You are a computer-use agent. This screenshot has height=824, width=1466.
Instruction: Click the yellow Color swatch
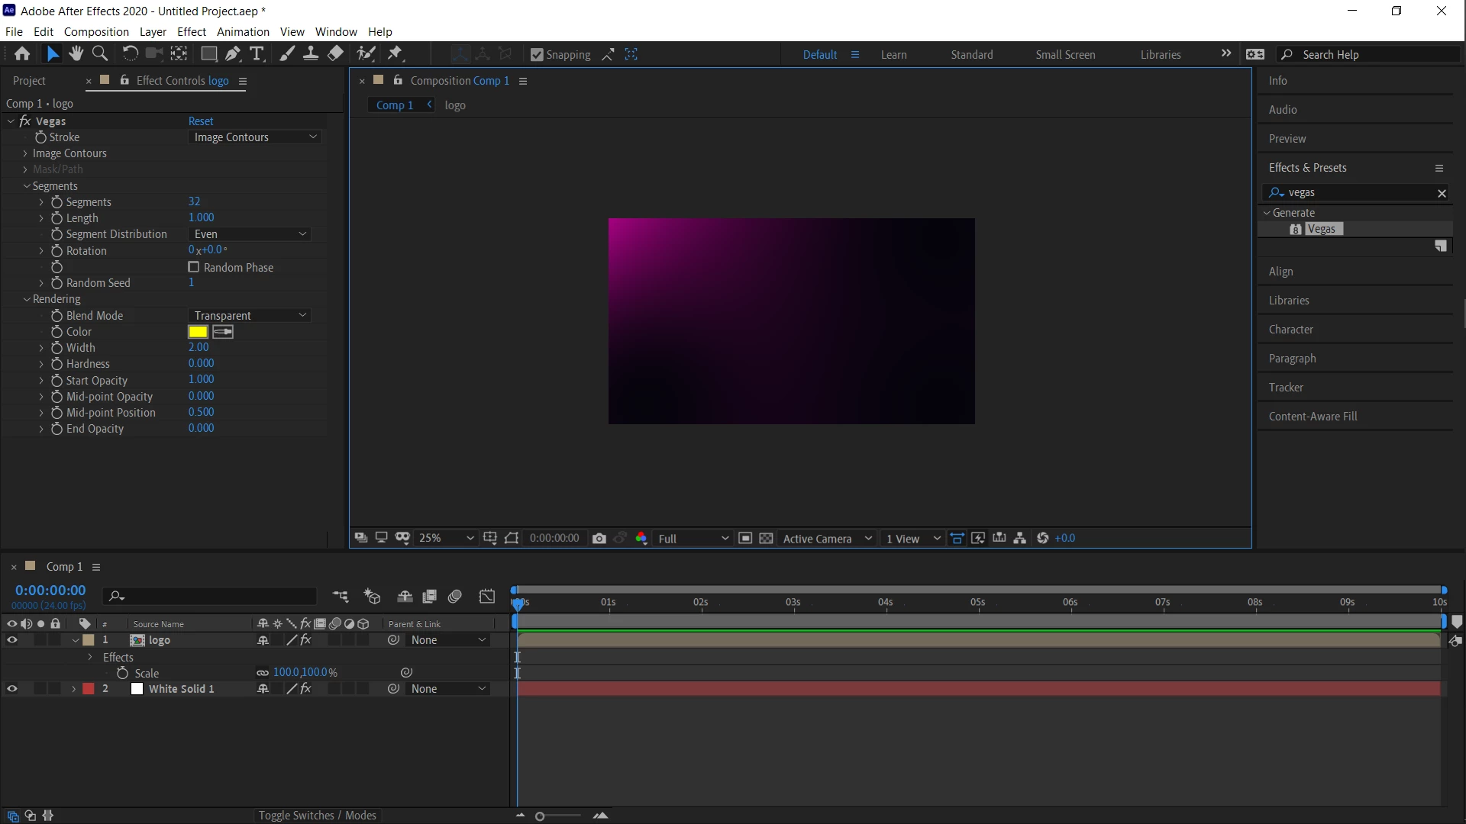[198, 332]
